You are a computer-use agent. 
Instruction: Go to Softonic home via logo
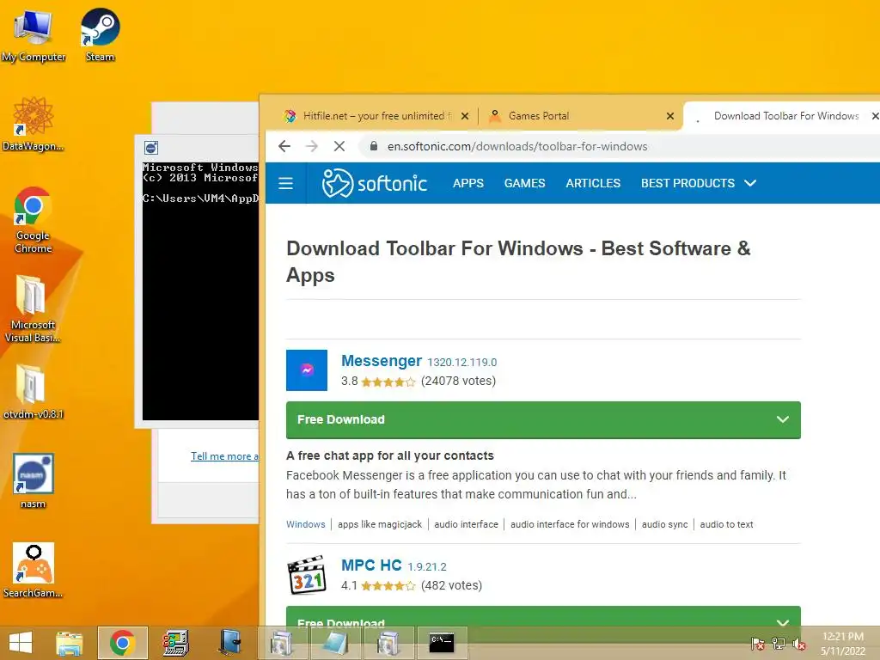(x=375, y=183)
